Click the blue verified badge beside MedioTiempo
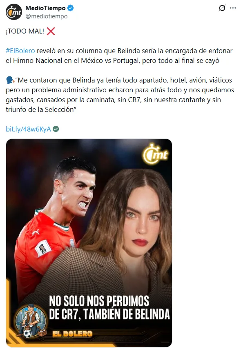The width and height of the screenshot is (241, 350). (x=71, y=8)
